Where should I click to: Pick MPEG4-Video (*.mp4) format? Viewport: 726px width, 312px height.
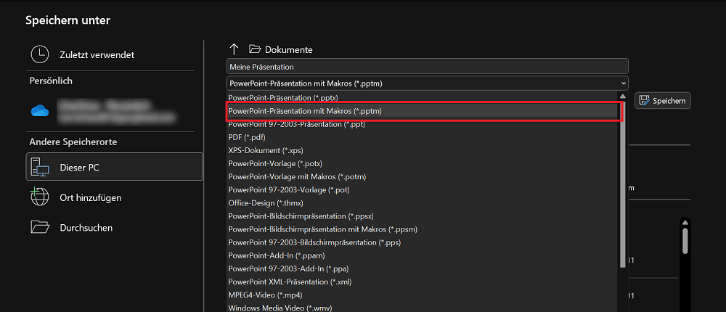[x=423, y=295]
